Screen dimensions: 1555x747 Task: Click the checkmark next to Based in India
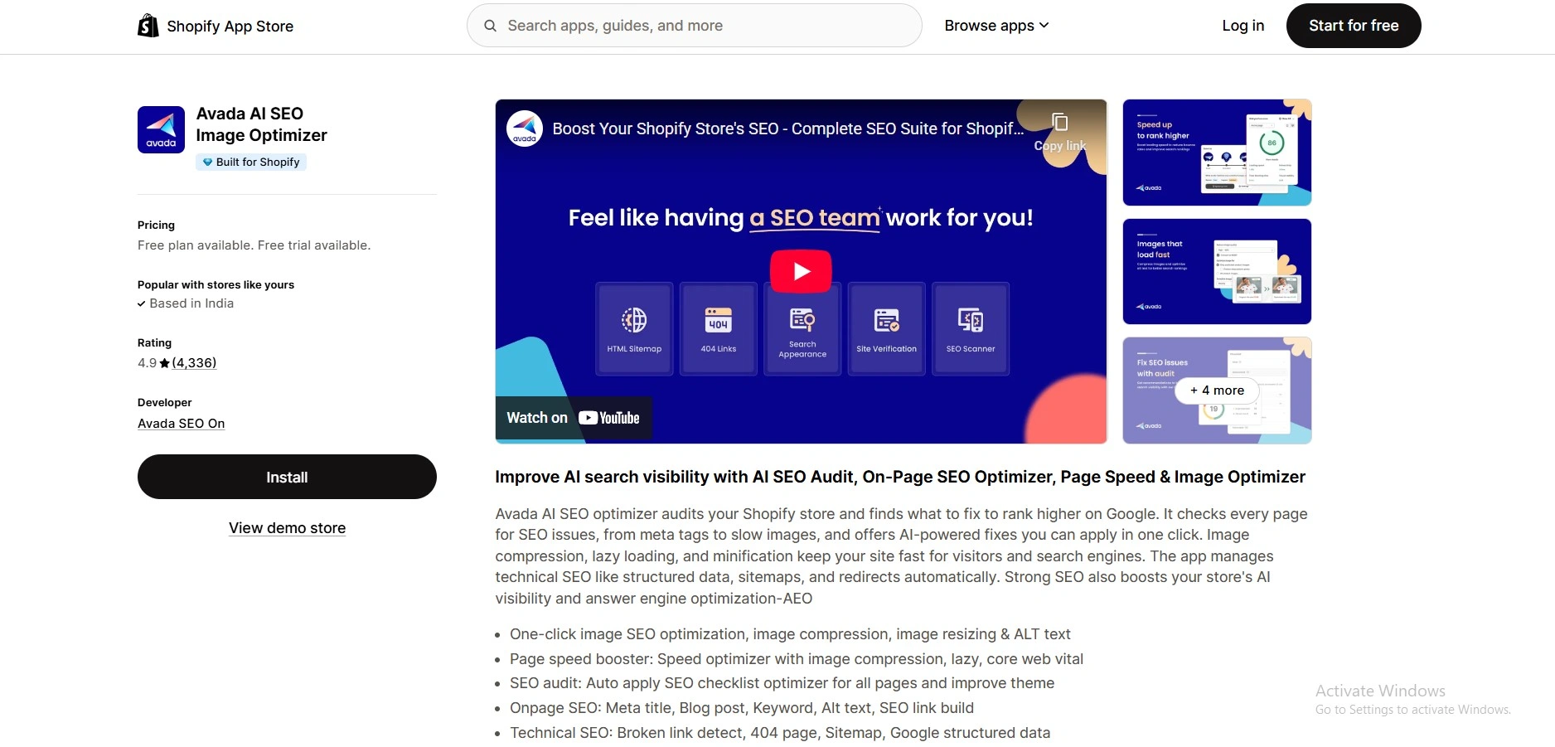(x=141, y=303)
